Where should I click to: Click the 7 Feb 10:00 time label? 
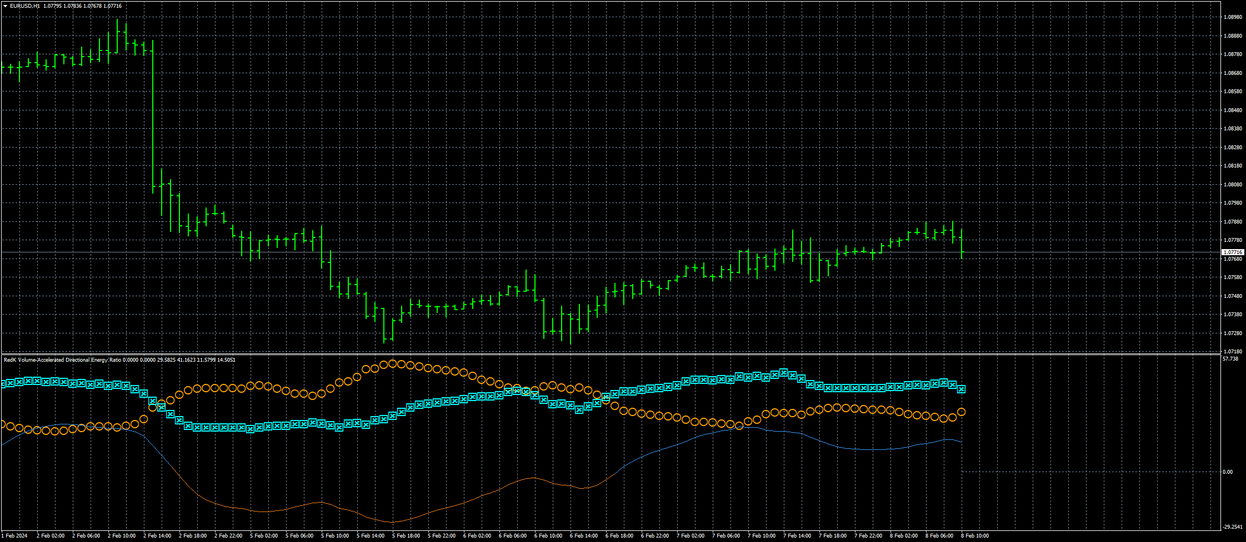coord(762,536)
